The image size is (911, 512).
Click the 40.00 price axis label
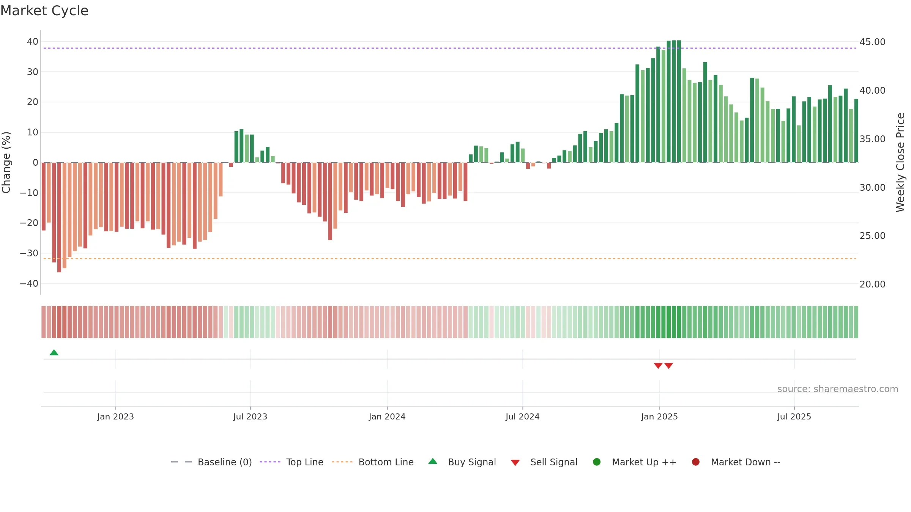coord(872,91)
